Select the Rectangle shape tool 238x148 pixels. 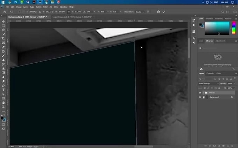point(3,98)
